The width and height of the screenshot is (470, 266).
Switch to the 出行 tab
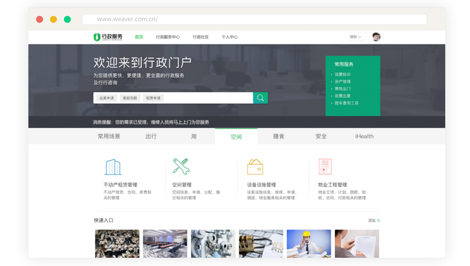coord(151,136)
